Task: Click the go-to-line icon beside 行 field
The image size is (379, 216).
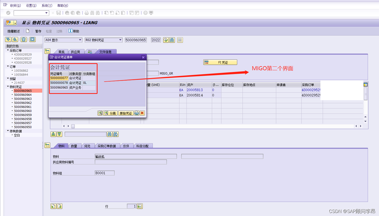Action: coord(140,206)
